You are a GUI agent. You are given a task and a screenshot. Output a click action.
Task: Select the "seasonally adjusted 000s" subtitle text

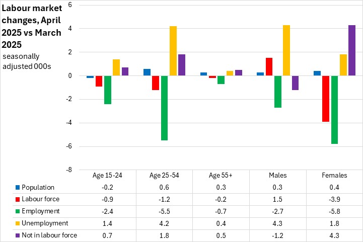(29, 60)
